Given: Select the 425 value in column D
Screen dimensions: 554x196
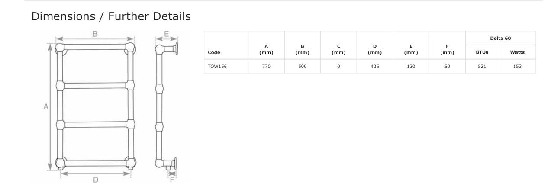Looking at the screenshot, I should coord(375,67).
